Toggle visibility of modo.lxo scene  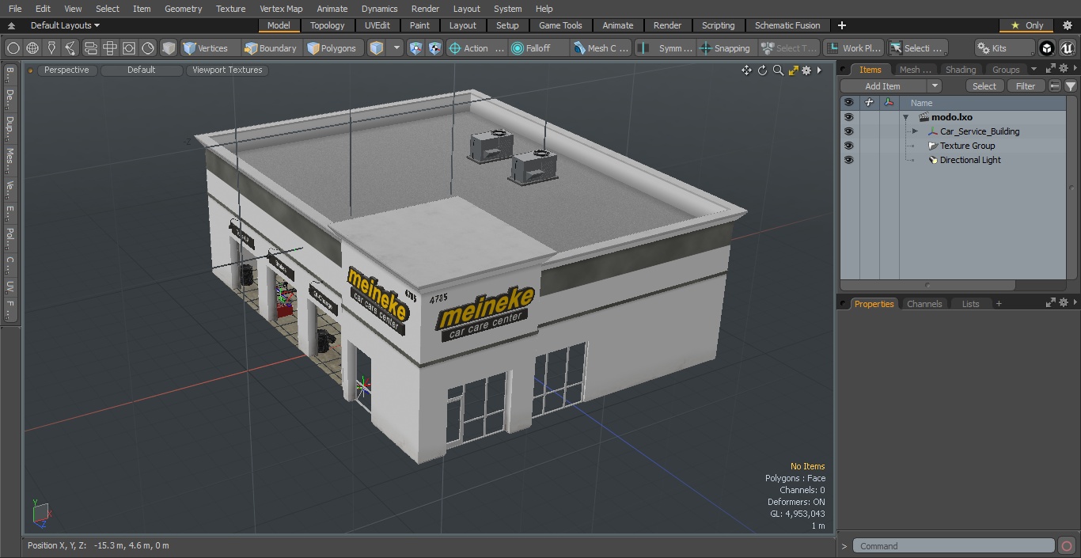click(848, 117)
